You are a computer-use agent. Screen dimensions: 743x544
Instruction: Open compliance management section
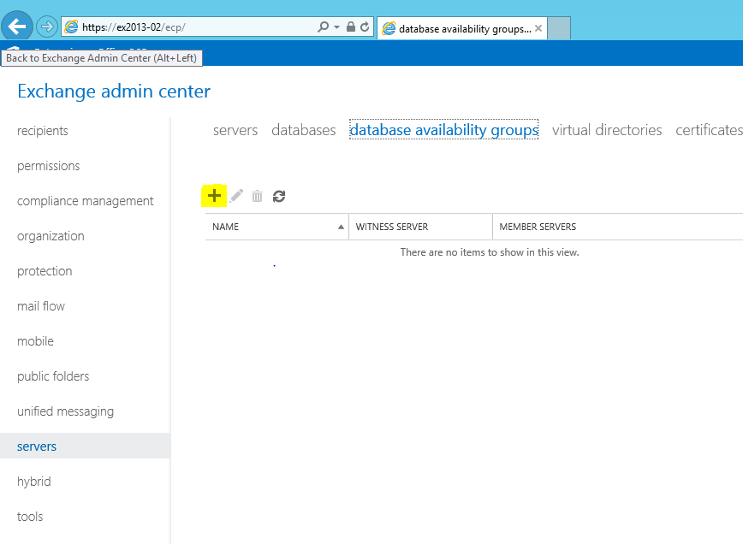click(86, 201)
